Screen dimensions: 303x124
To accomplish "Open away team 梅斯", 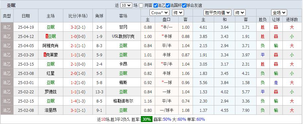I will coord(123,83).
